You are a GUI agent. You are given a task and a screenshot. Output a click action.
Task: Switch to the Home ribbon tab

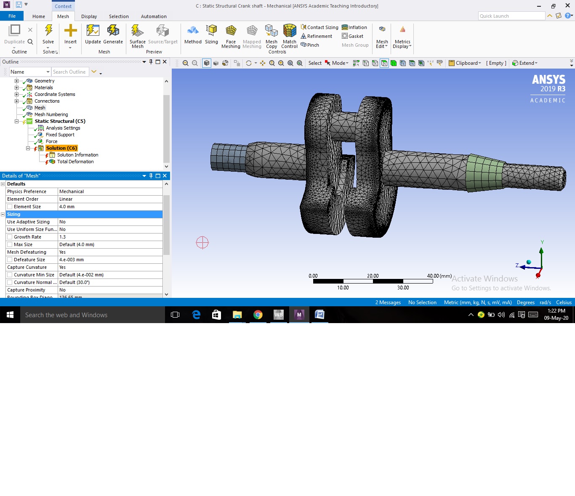pos(38,16)
